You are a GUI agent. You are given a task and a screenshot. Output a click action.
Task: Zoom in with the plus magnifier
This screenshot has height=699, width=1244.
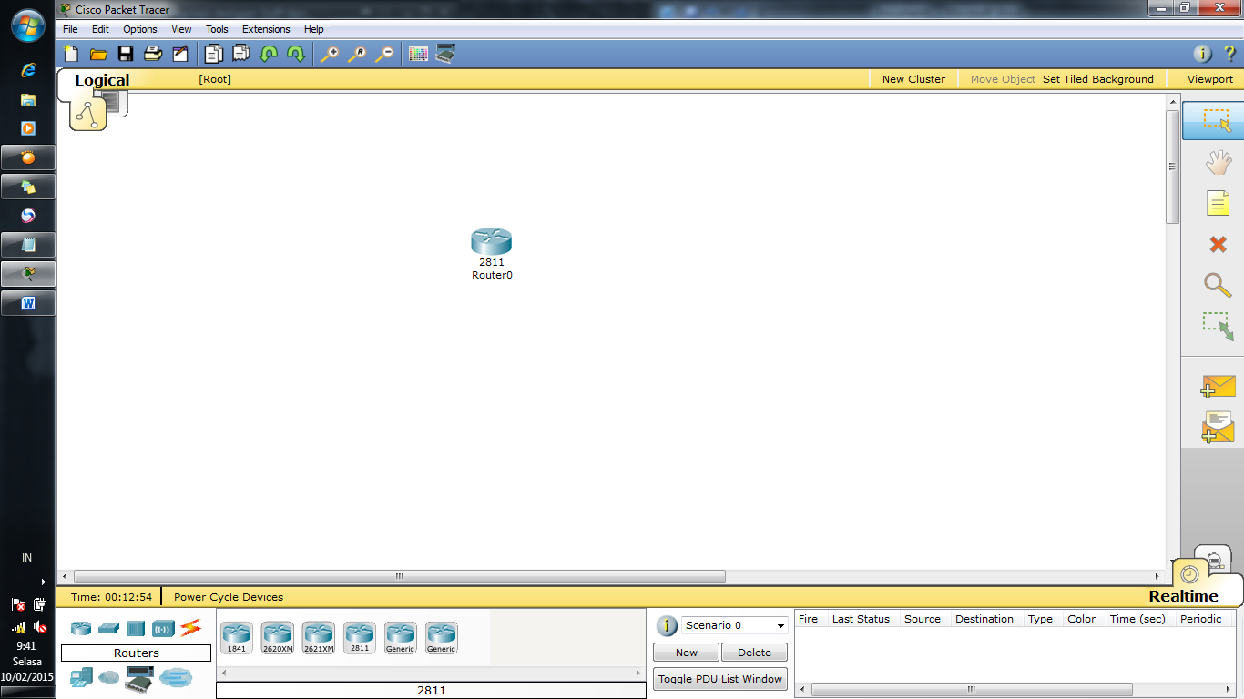(330, 54)
